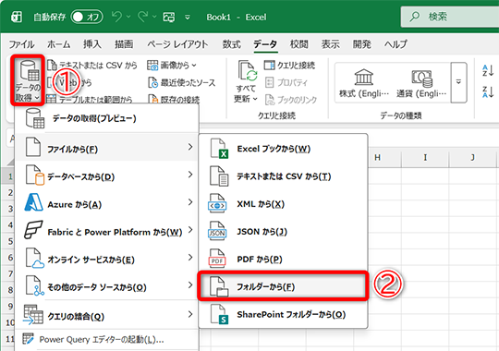
Task: Switch to the ヘルプ tab
Action: 396,44
